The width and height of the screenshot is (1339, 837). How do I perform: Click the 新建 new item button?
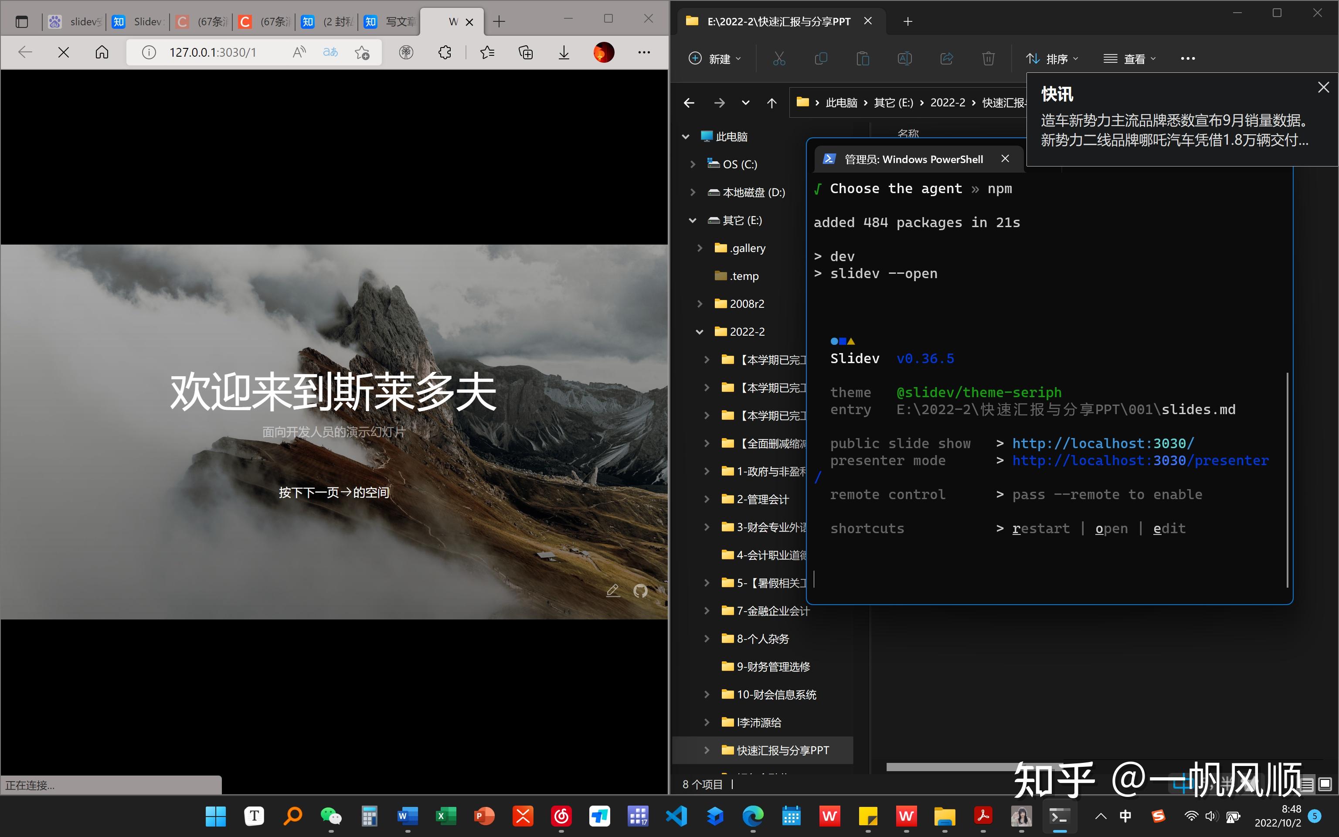(715, 58)
